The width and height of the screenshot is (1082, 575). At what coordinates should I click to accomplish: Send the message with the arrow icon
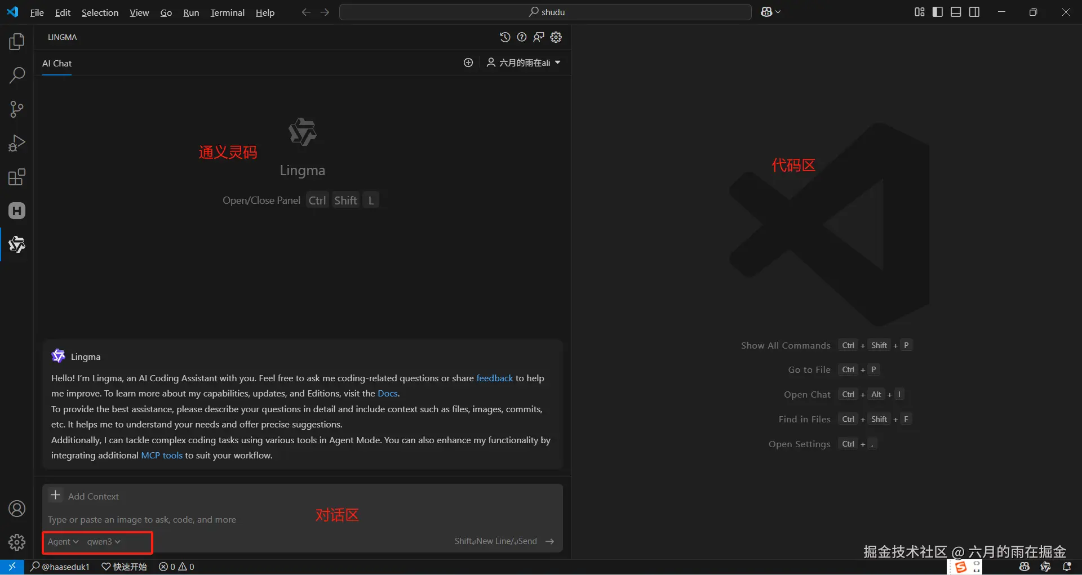(550, 541)
